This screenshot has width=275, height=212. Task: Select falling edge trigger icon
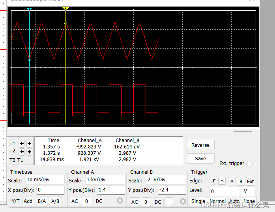click(222, 181)
